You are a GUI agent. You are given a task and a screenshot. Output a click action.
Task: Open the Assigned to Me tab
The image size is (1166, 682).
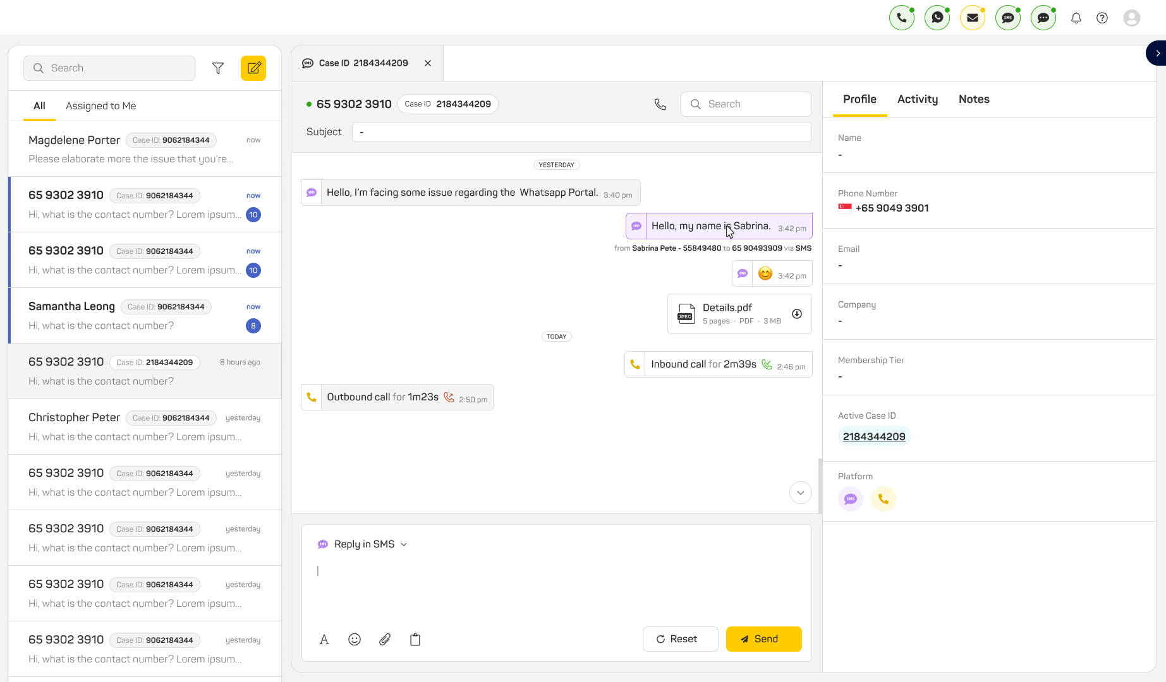tap(100, 106)
